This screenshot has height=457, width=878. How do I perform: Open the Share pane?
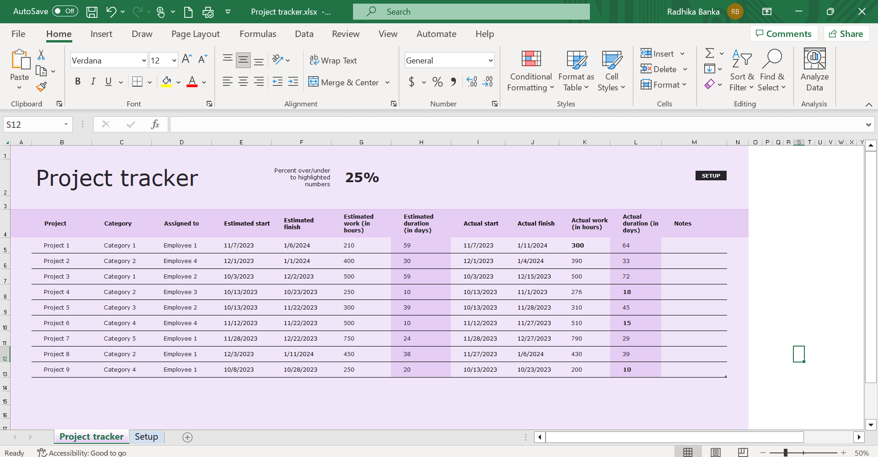click(x=846, y=33)
